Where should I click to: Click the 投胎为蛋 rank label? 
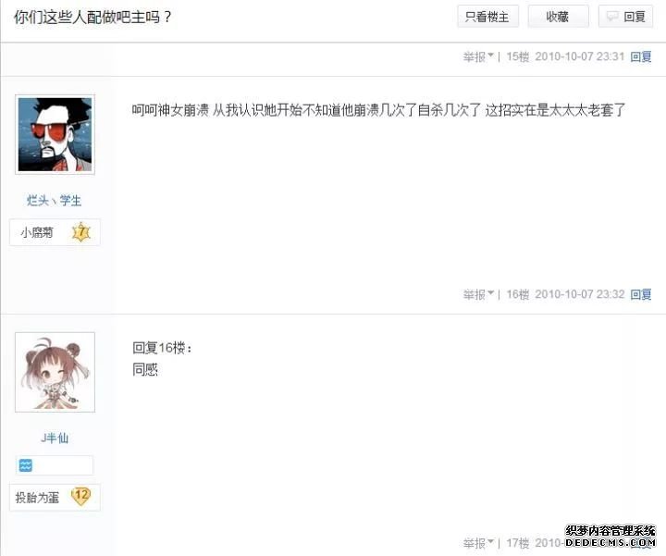(x=37, y=498)
